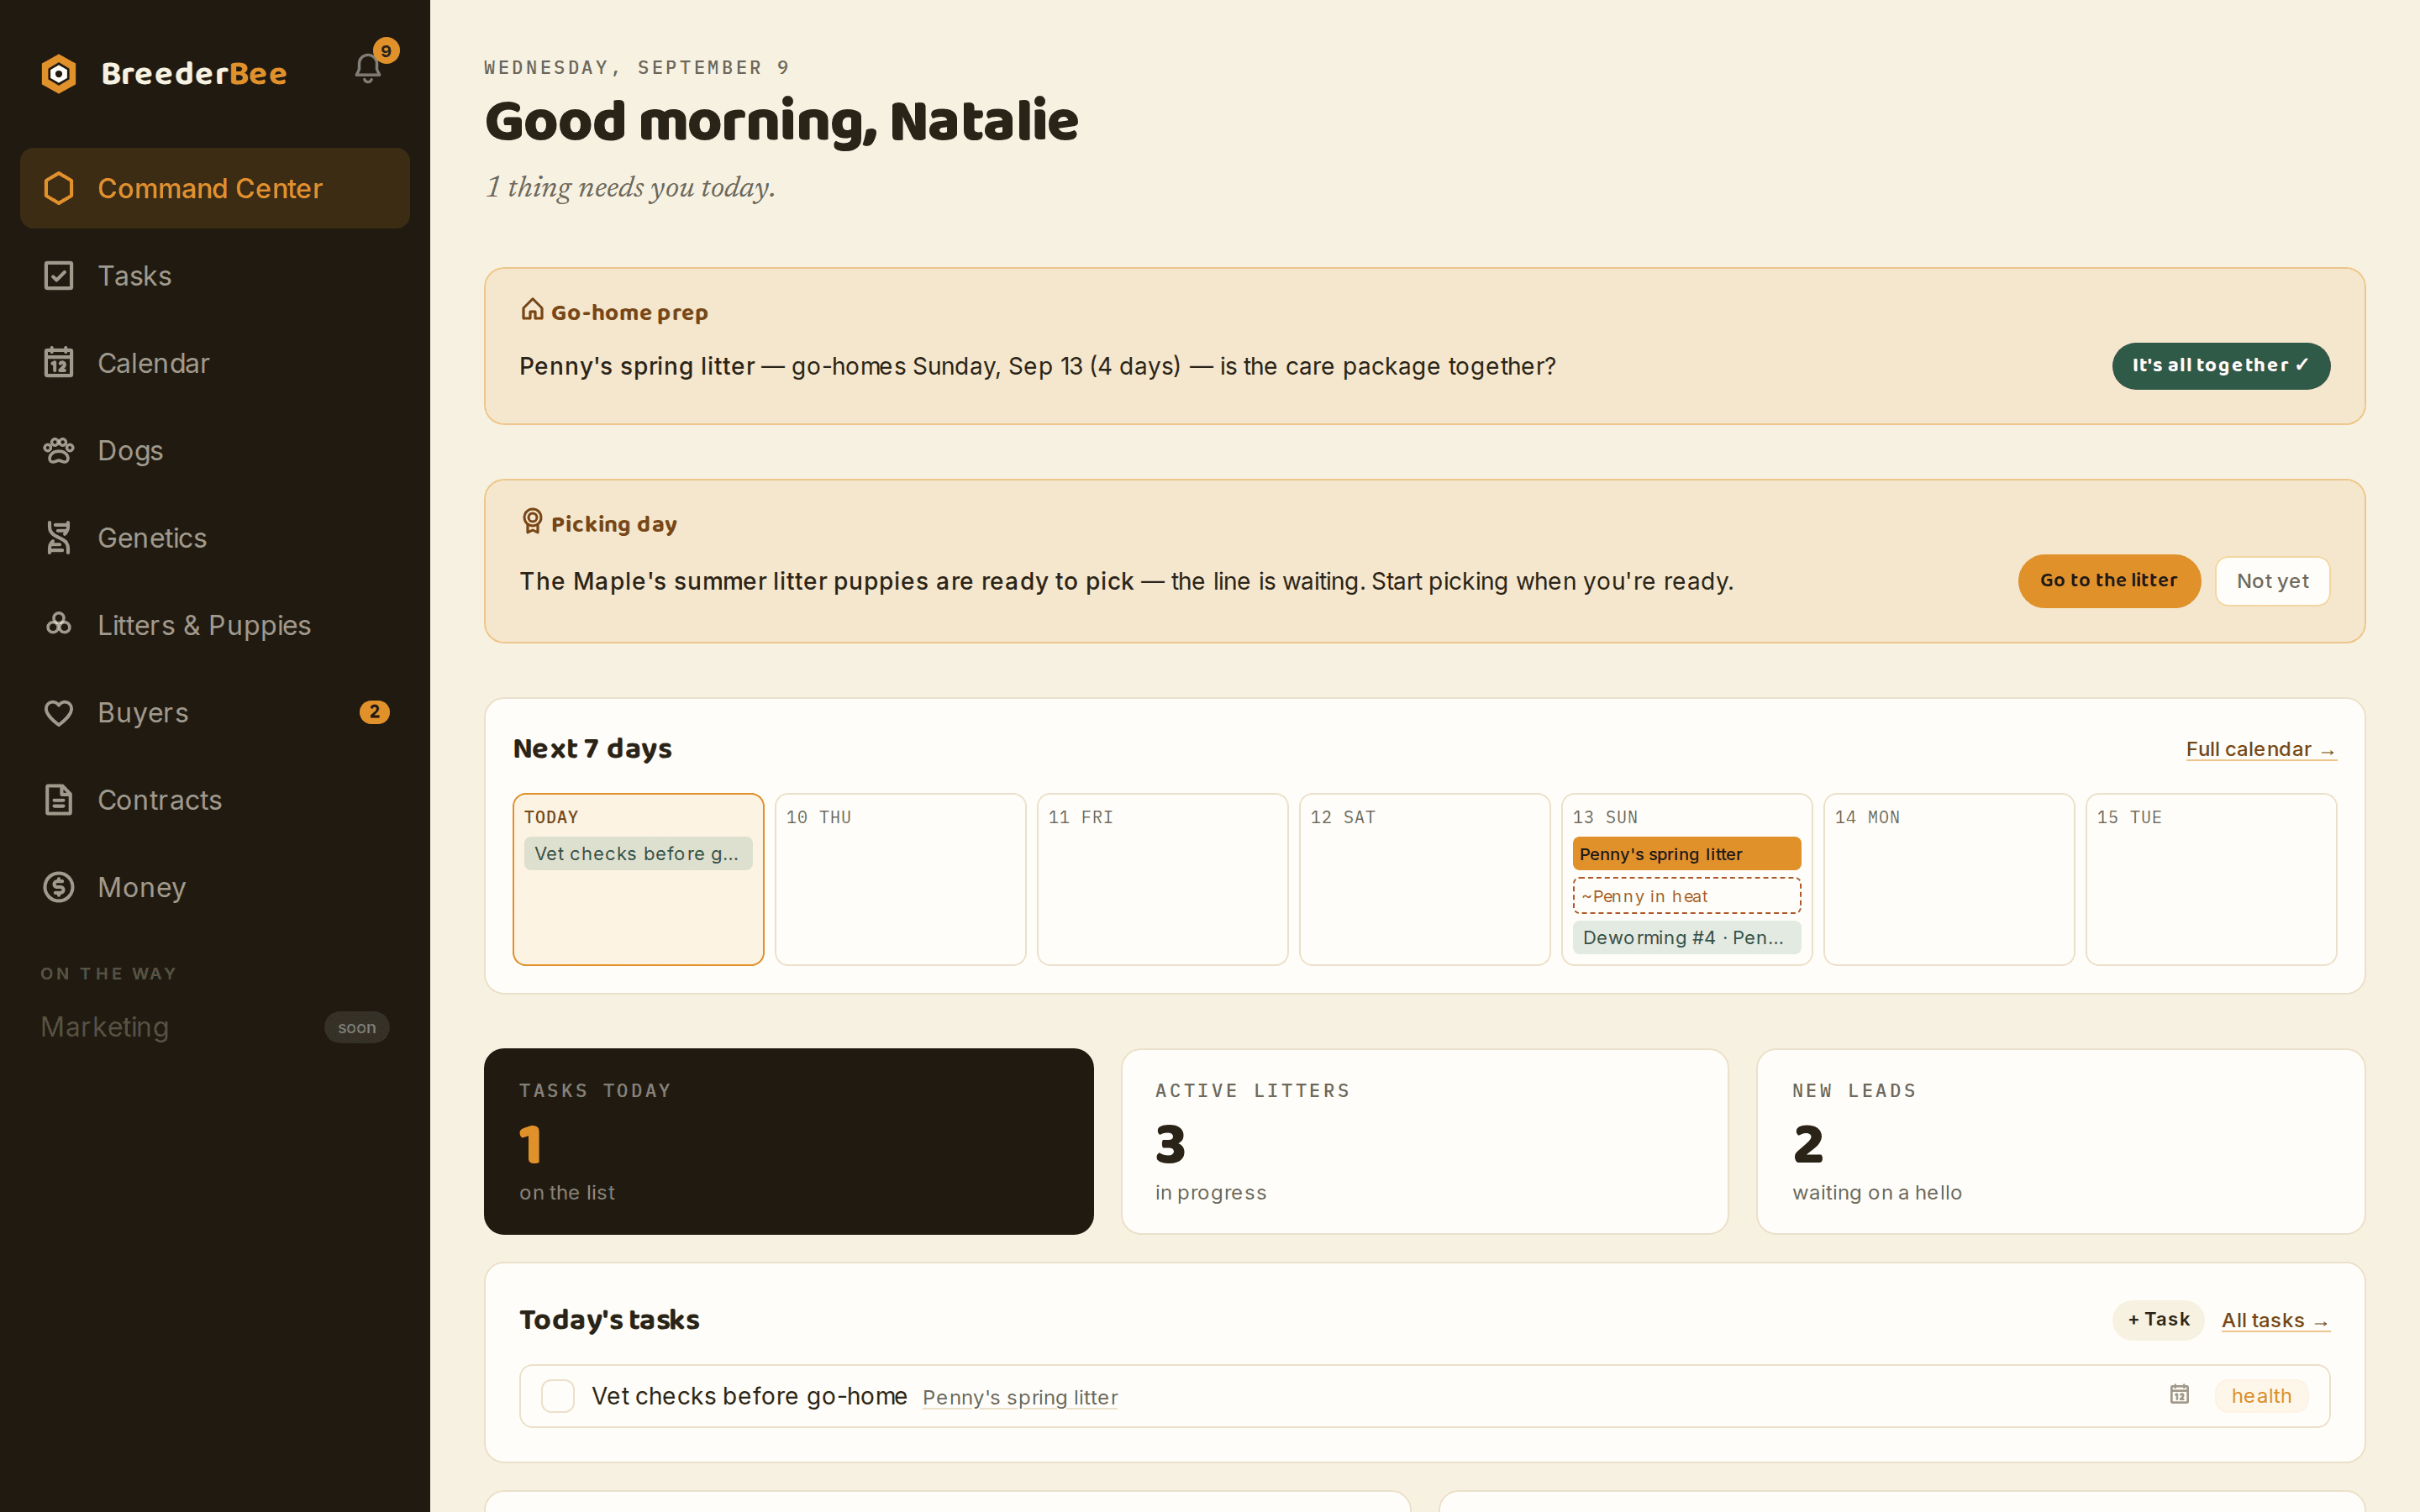Open Full calendar link
Image resolution: width=2420 pixels, height=1512 pixels.
[2261, 750]
